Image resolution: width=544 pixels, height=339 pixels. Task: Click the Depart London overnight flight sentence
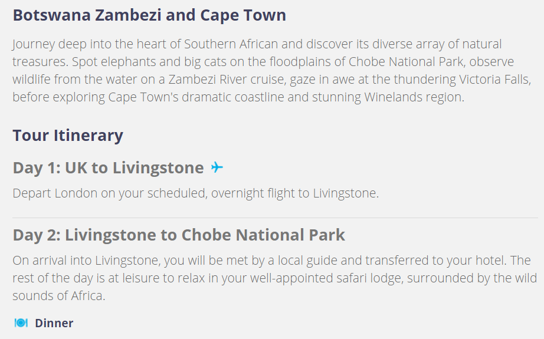pos(196,193)
